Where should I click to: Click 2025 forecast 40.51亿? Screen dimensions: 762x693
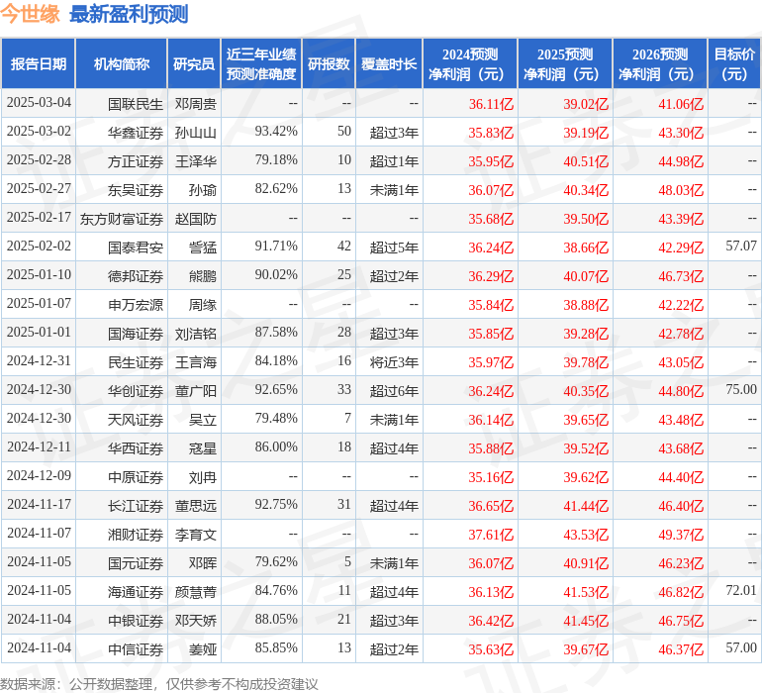pos(586,161)
